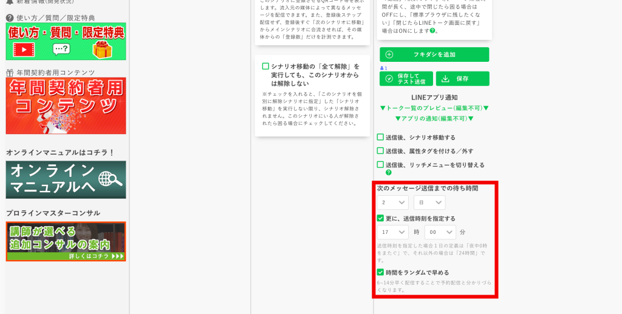Click the gift box icon in the banner

102,49
